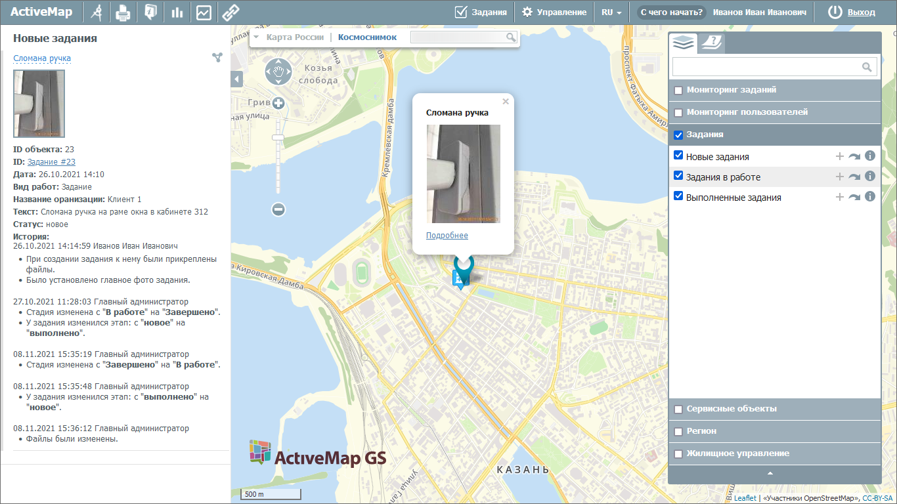Click the Подробнее link in popup
The width and height of the screenshot is (897, 504).
(447, 236)
